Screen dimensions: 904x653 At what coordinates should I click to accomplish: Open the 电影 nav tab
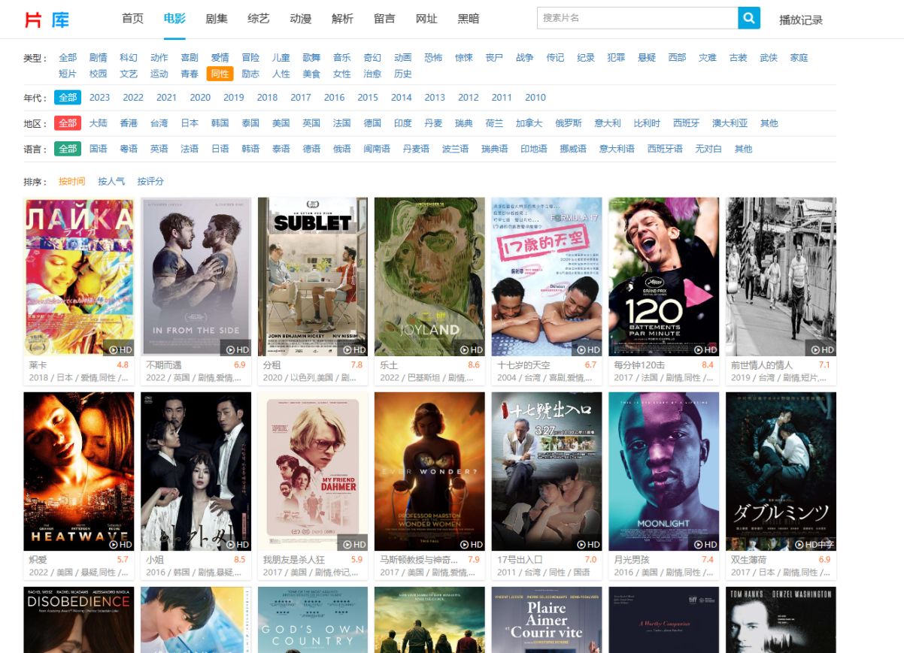point(174,19)
